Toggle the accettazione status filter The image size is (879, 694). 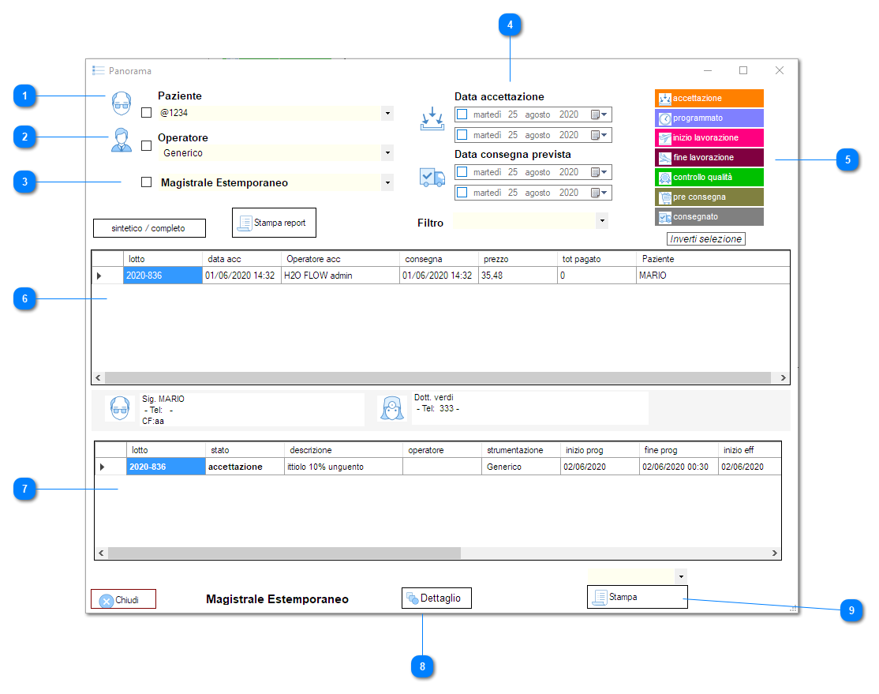pos(709,98)
